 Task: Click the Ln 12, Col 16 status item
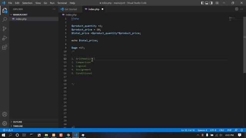(x=188, y=130)
